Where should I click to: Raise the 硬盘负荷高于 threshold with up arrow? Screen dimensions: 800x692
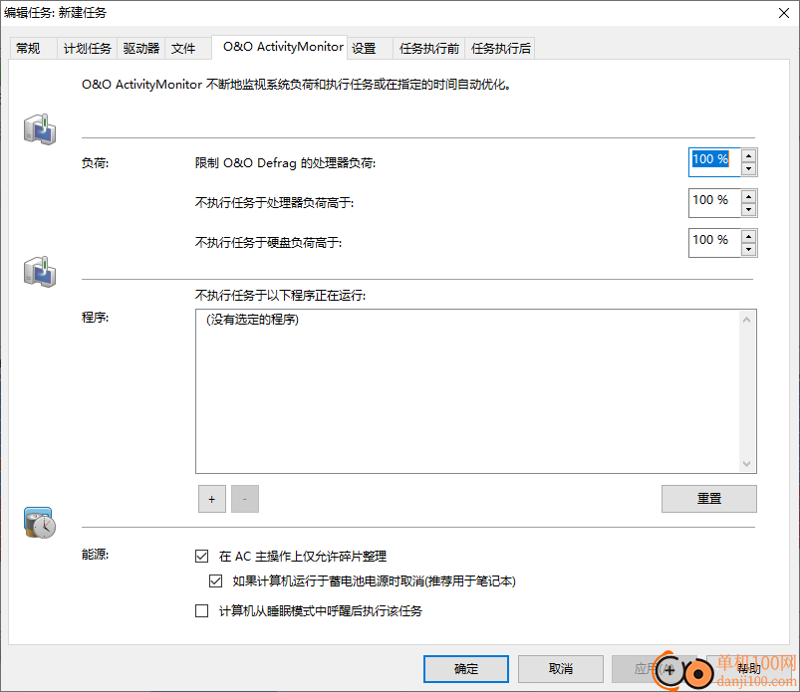point(748,236)
